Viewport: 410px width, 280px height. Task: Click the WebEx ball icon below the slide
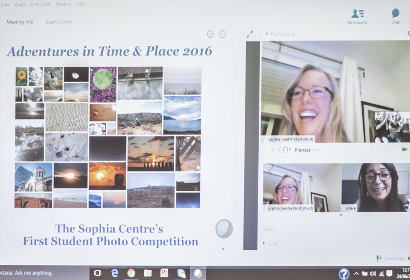[x=224, y=229]
